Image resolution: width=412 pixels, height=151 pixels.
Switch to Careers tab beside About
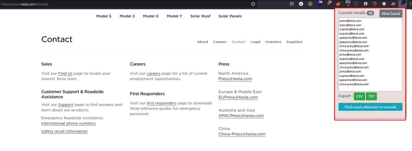tap(220, 42)
